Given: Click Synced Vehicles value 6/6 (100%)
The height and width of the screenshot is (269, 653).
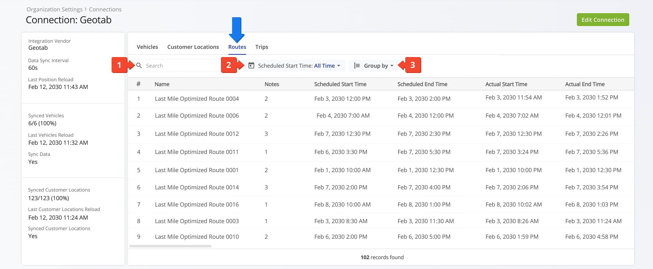Looking at the screenshot, I should point(42,123).
